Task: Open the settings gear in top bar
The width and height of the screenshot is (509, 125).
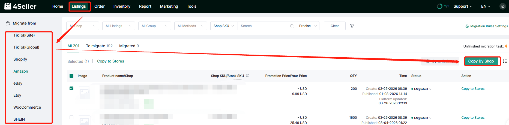Action: click(x=502, y=6)
